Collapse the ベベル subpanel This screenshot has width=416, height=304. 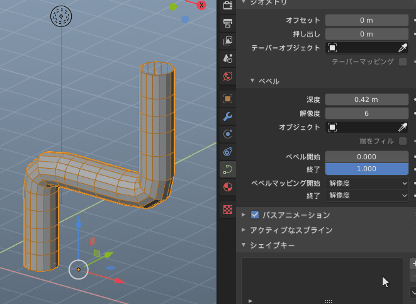[x=252, y=81]
